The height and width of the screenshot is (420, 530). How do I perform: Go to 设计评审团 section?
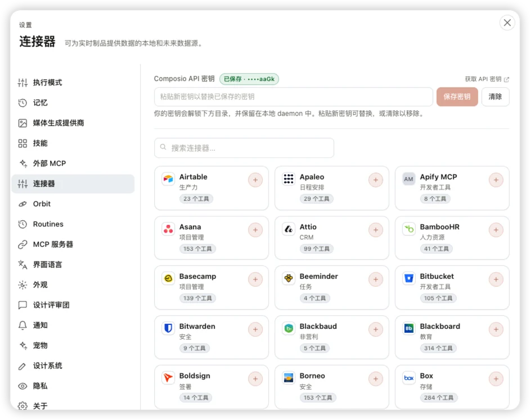tap(73, 305)
